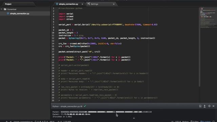Click the '[Finished in 1.59s]' output line

click(x=62, y=117)
